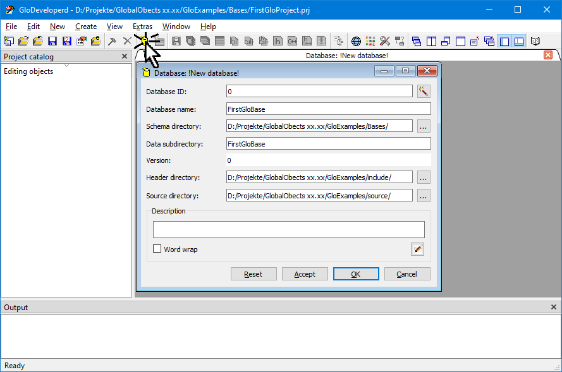Click the new project toolbar icon

click(8, 41)
